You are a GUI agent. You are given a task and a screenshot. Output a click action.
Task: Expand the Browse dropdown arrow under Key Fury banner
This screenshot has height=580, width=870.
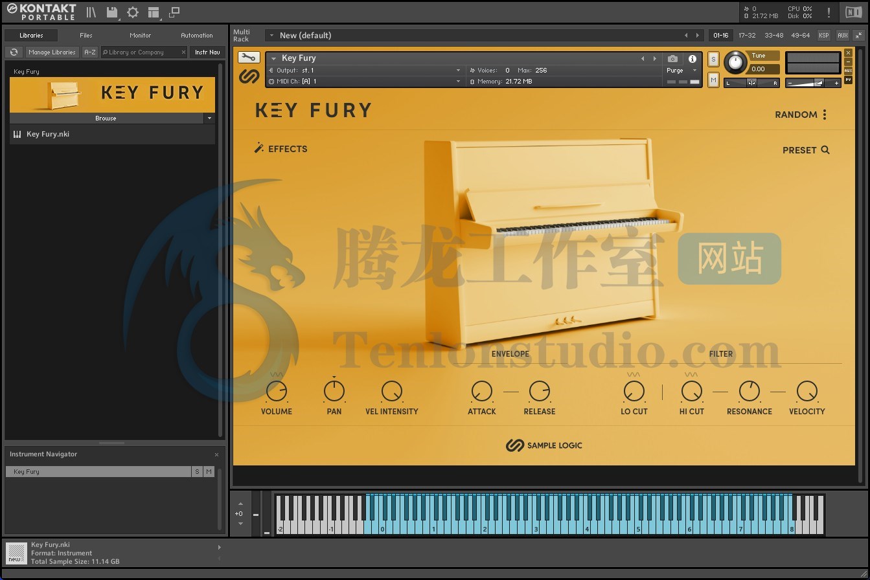pyautogui.click(x=209, y=118)
